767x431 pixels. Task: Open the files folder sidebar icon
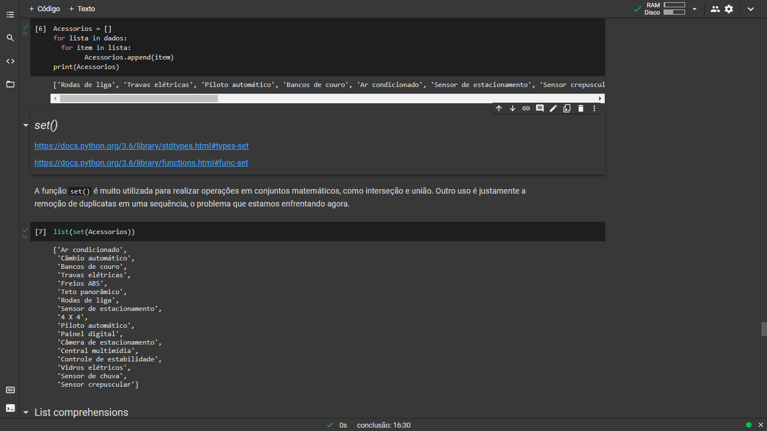10,84
